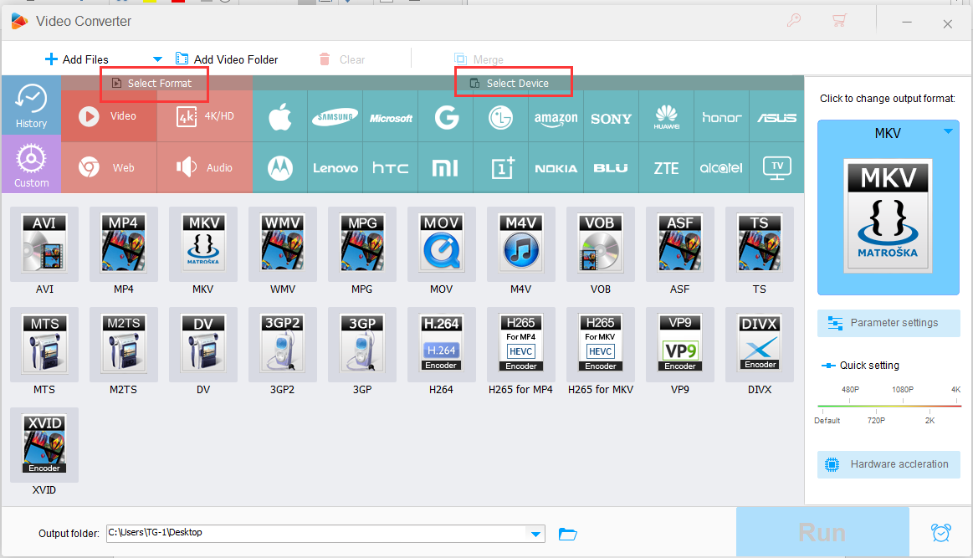The width and height of the screenshot is (973, 558).
Task: Pick the DV format icon
Action: 203,345
